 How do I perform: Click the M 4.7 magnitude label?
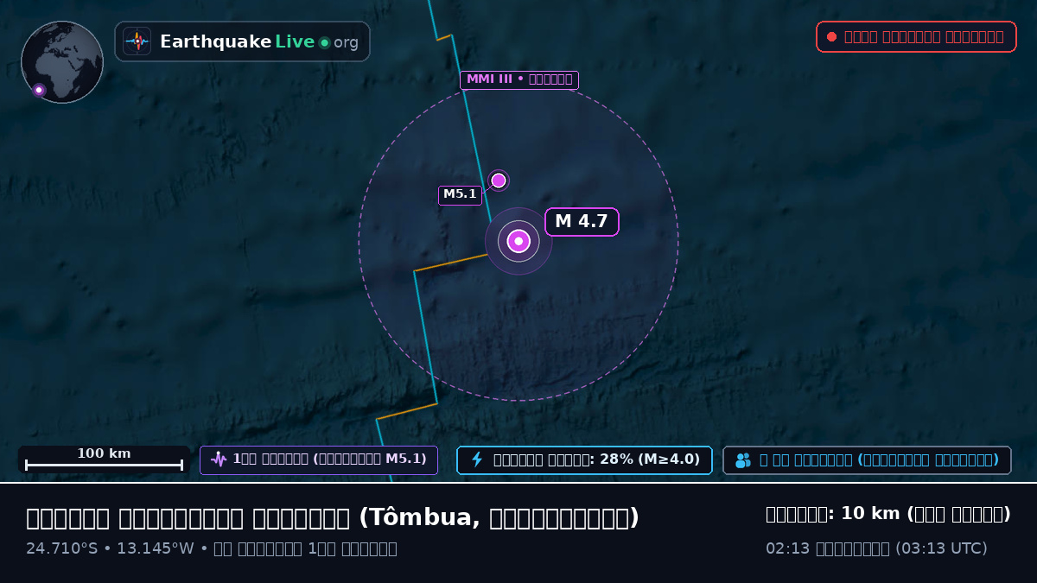tap(582, 222)
